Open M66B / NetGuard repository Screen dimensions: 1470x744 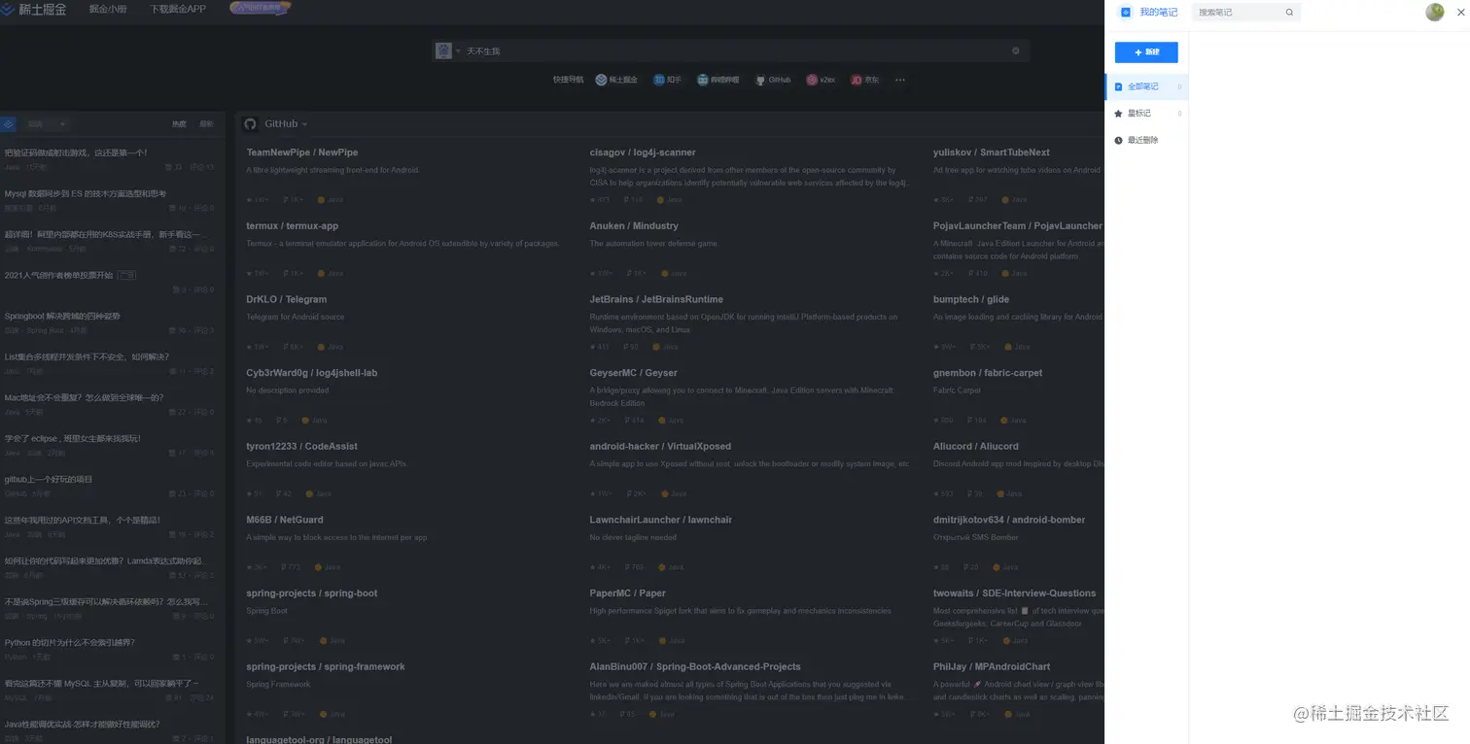tap(285, 520)
